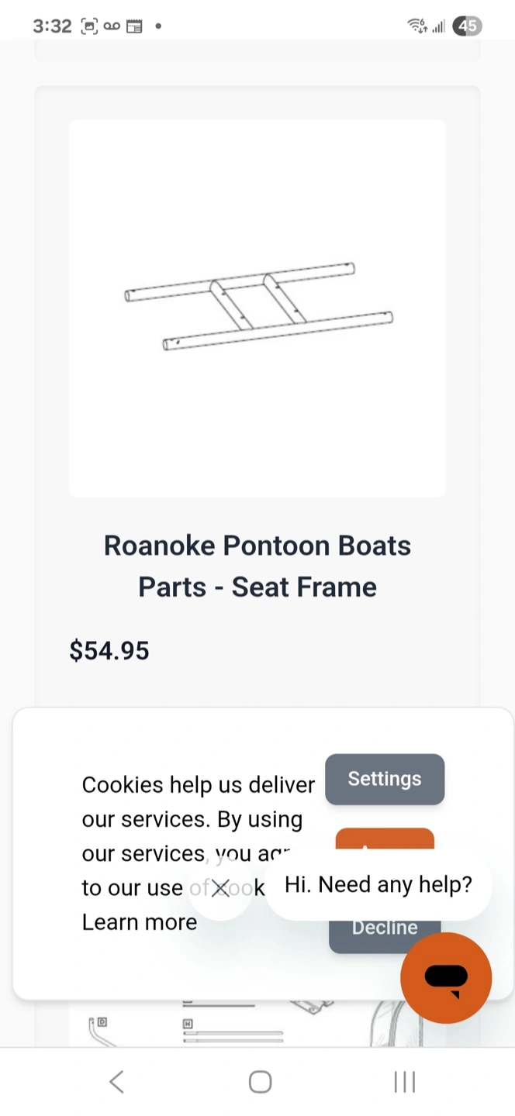Tap the Android back navigation arrow
Screen dimensions: 515x1116
tap(116, 1082)
